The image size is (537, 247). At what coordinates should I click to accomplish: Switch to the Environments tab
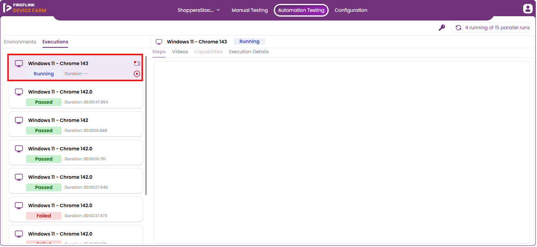coord(20,42)
